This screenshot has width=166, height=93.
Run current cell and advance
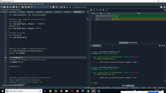(26, 7)
